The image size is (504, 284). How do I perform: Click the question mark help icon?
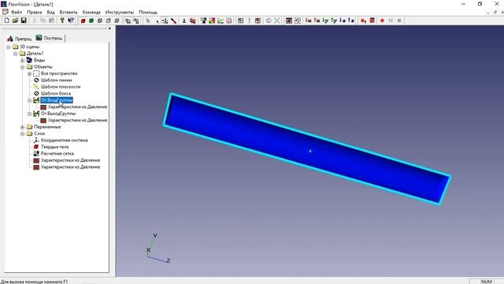(62, 21)
